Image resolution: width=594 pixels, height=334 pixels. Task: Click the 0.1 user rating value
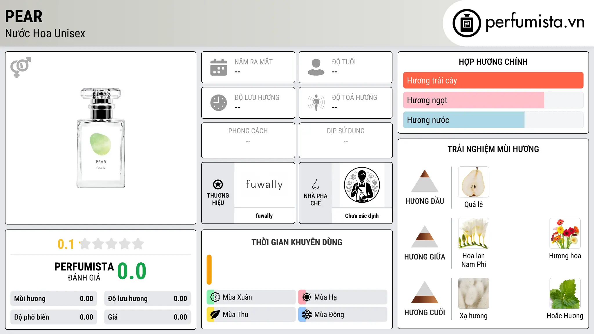66,244
